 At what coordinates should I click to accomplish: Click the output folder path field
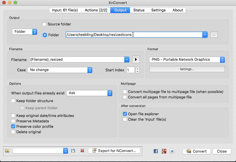[134, 35]
